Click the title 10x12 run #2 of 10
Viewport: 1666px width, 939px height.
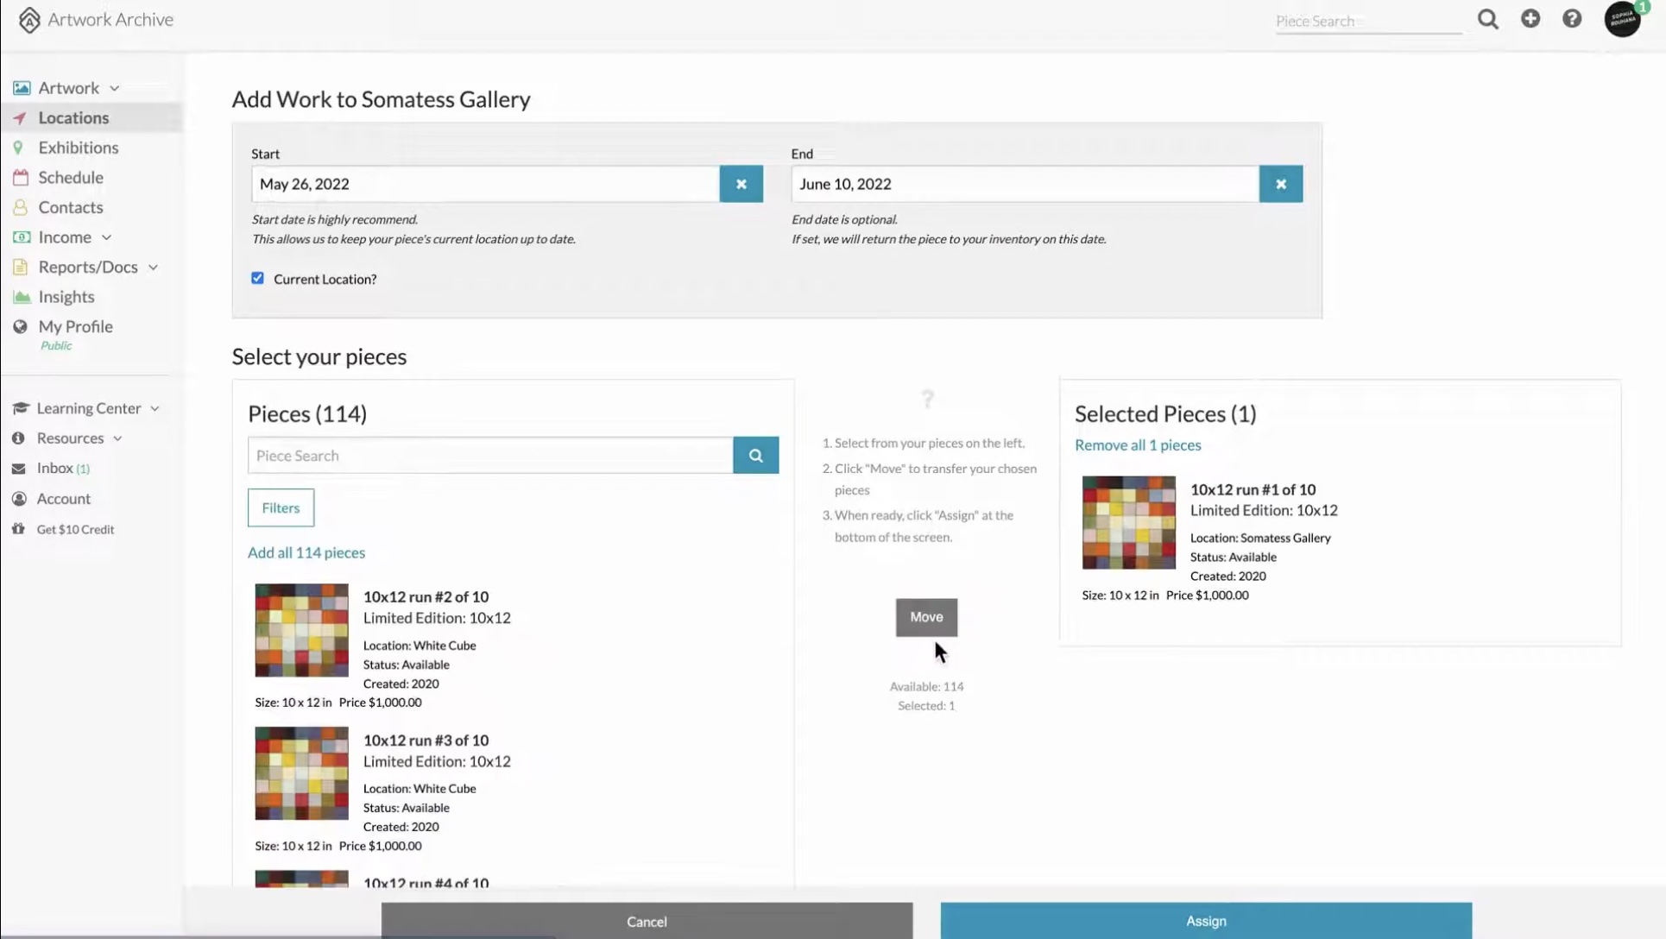(x=426, y=597)
